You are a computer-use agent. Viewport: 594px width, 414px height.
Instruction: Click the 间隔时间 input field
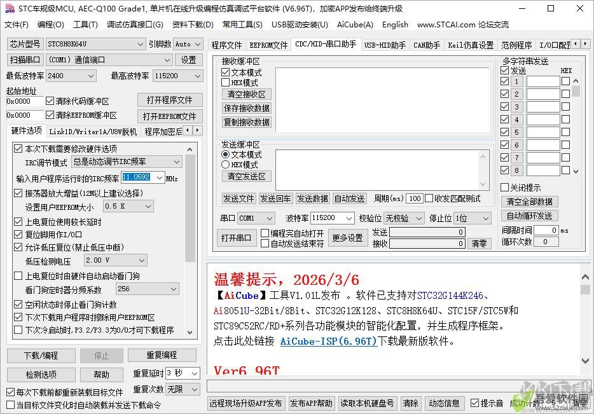546,230
